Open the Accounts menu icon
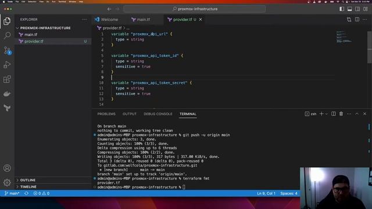Image resolution: width=372 pixels, height=209 pixels. pyautogui.click(x=7, y=168)
